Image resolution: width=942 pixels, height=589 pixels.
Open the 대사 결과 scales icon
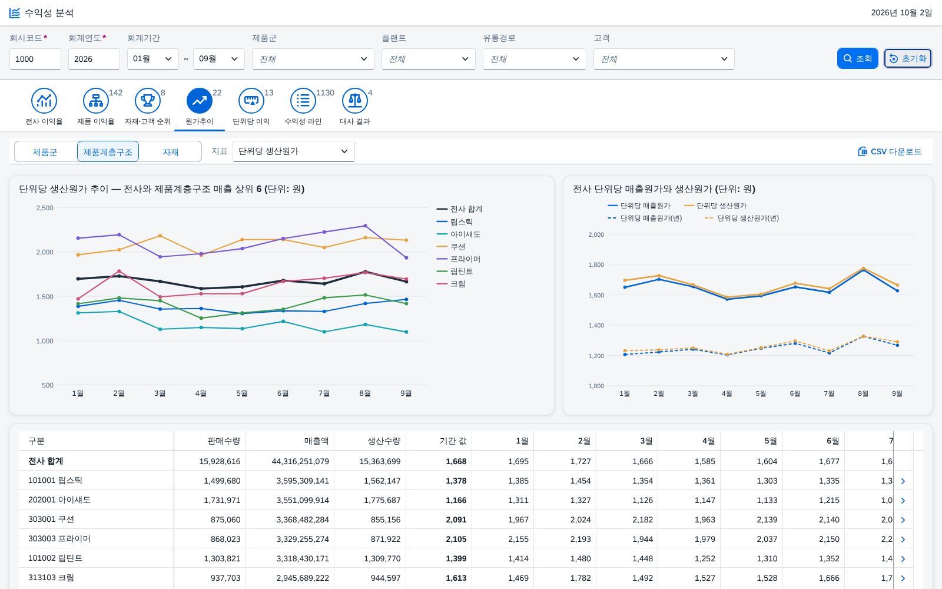tap(355, 101)
